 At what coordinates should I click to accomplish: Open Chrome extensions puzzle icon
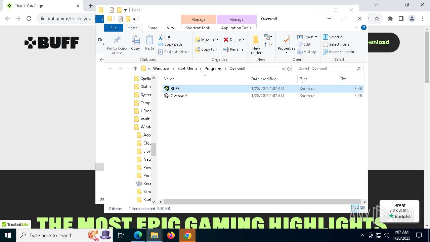[x=390, y=18]
